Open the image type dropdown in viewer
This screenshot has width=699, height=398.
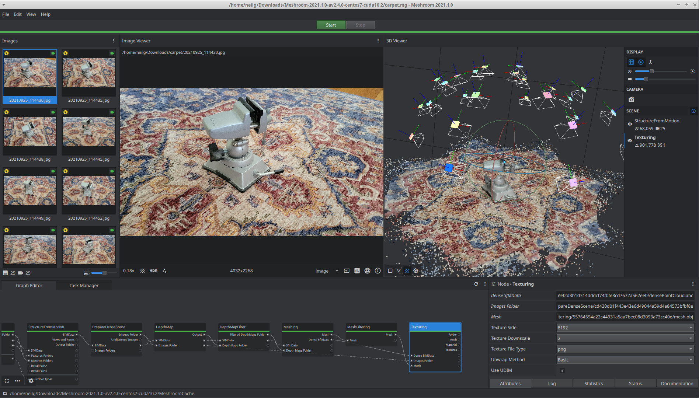327,271
